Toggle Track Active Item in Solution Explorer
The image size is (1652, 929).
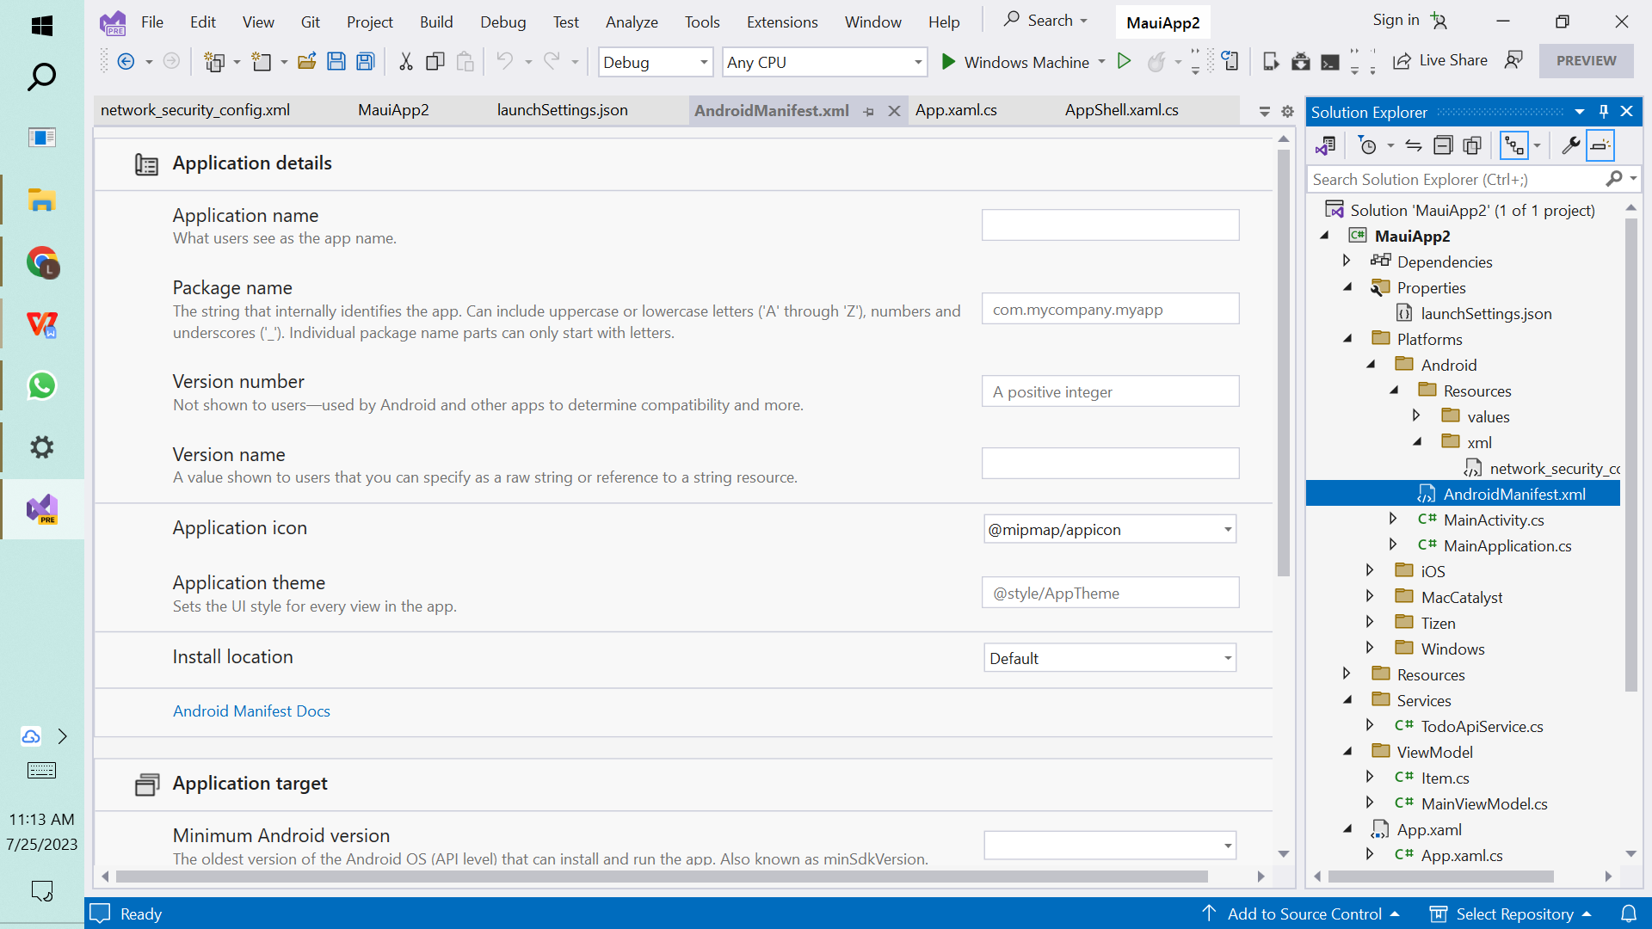click(x=1516, y=145)
